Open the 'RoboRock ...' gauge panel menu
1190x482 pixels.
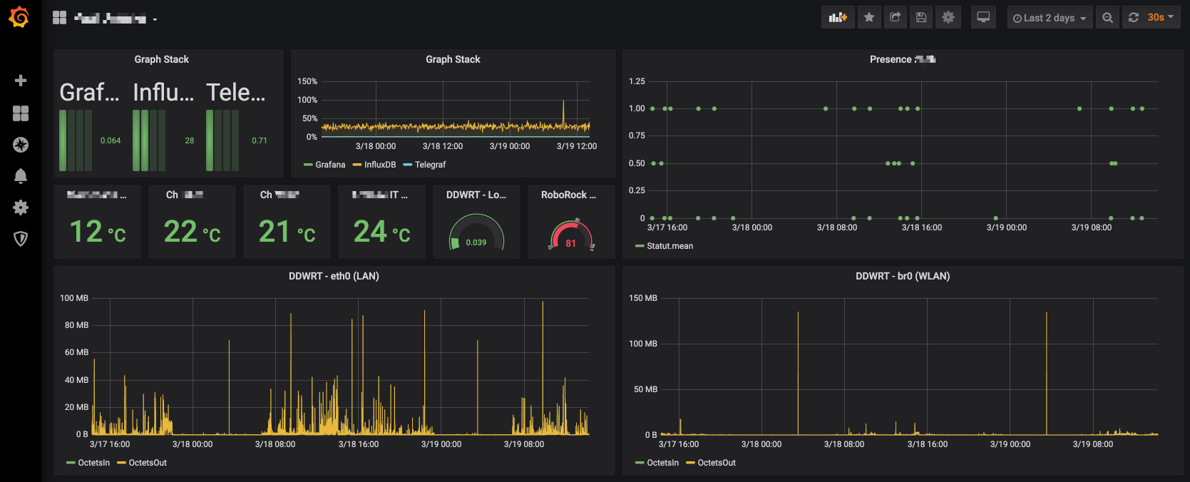point(568,195)
